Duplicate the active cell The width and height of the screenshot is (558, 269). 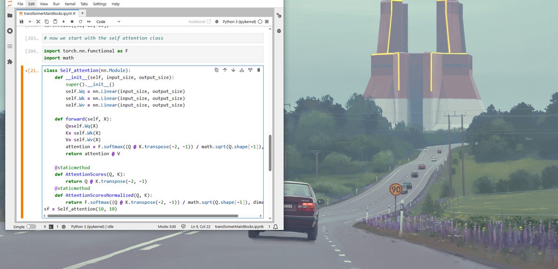(x=217, y=70)
